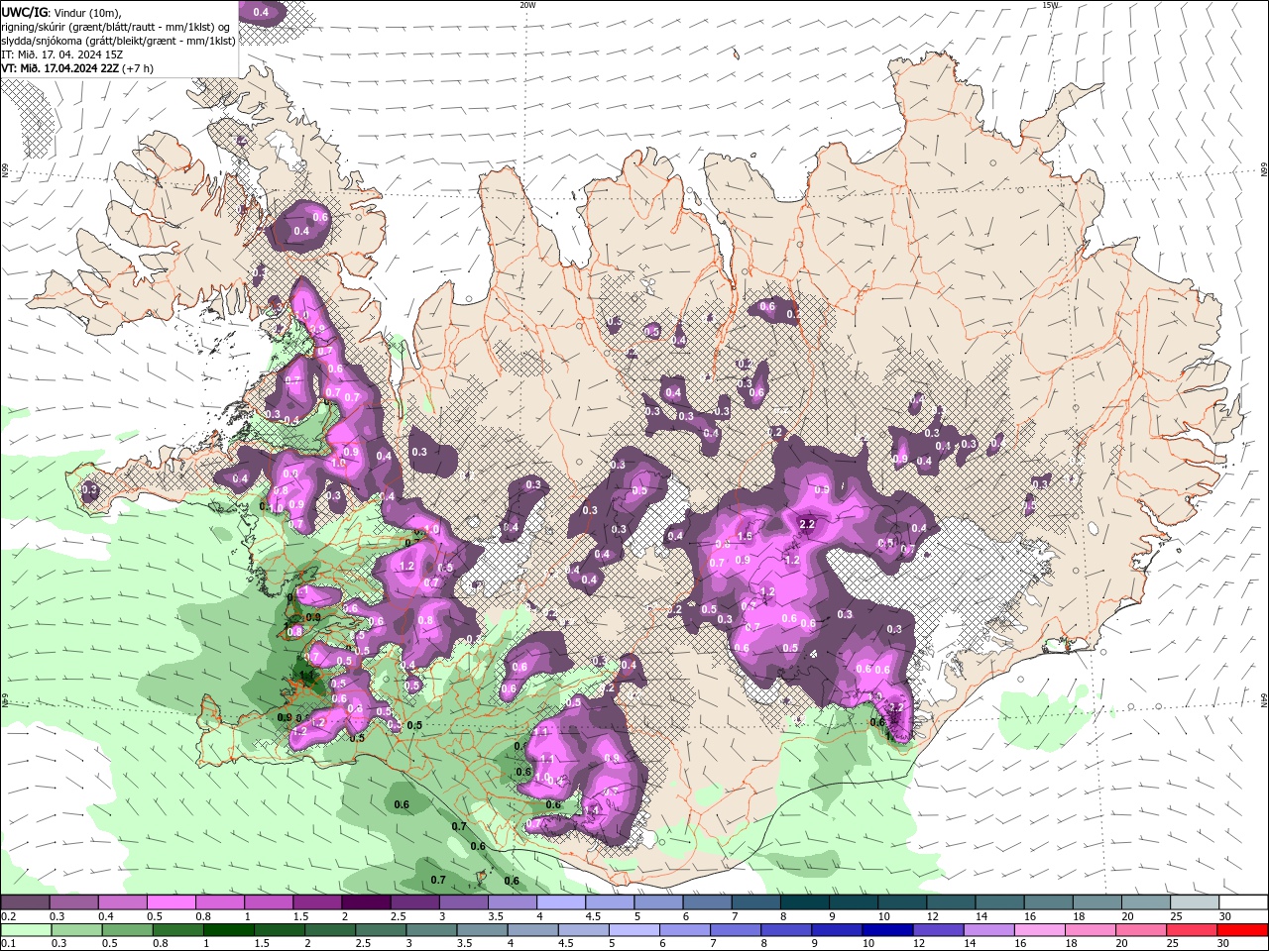The image size is (1269, 951).
Task: Pick the orchid 0.8 swatch in snow scale
Action: coord(219,902)
